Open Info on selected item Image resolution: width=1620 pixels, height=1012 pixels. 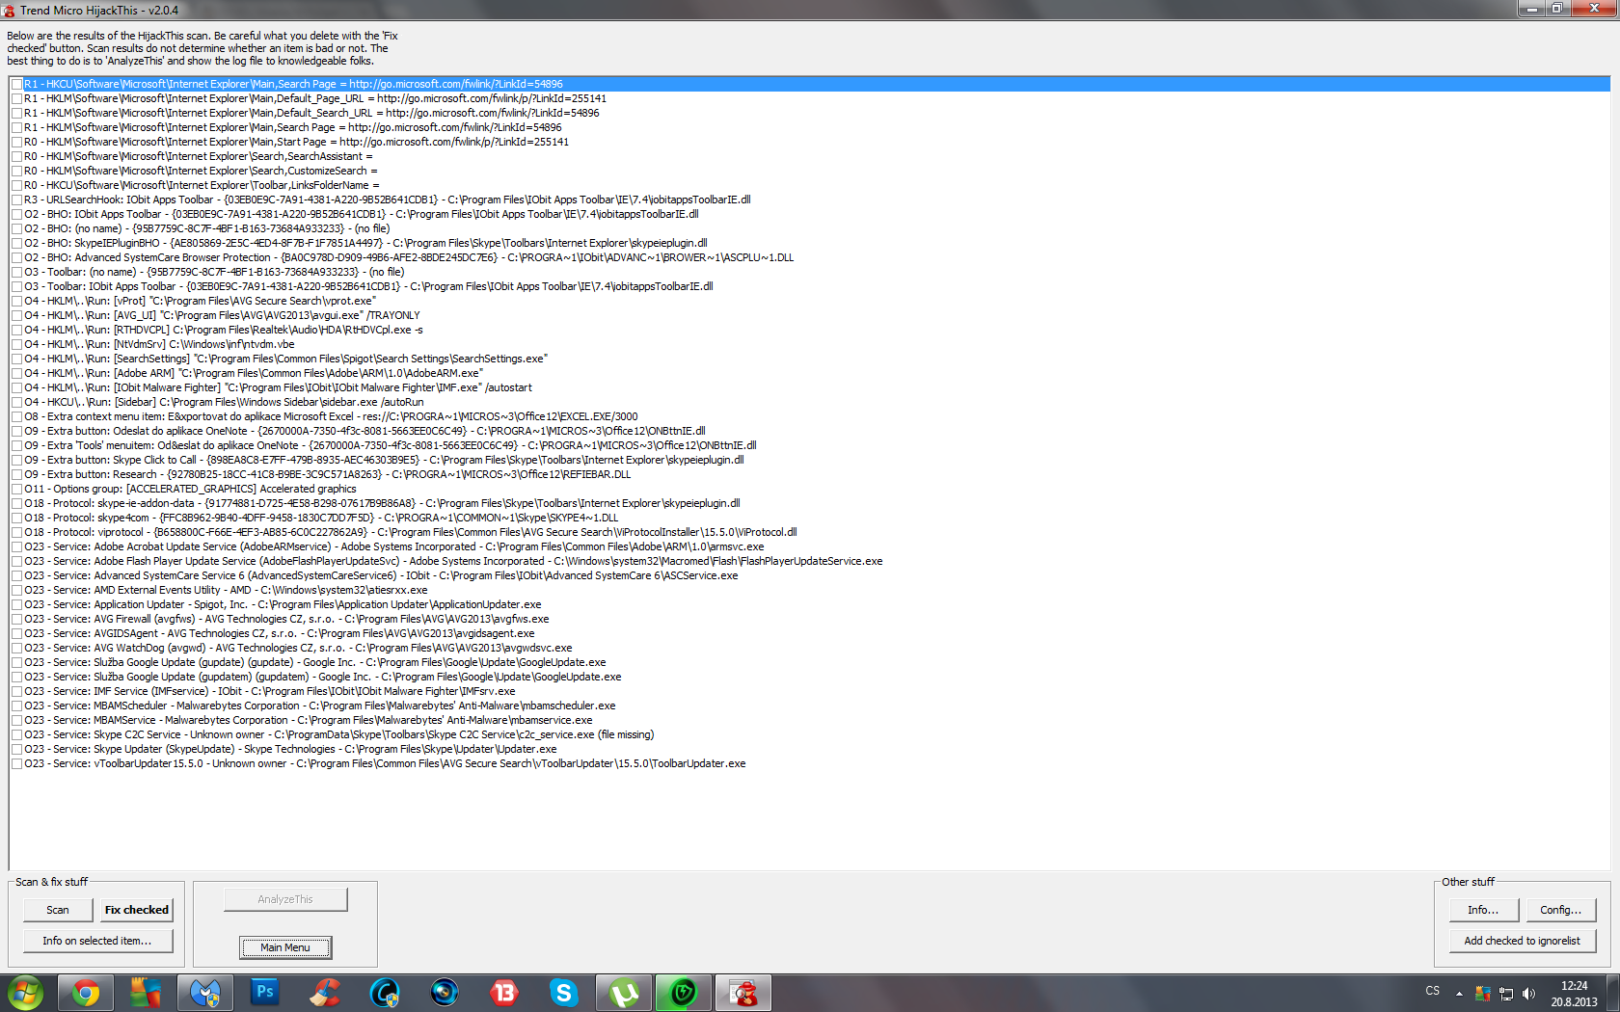(97, 941)
